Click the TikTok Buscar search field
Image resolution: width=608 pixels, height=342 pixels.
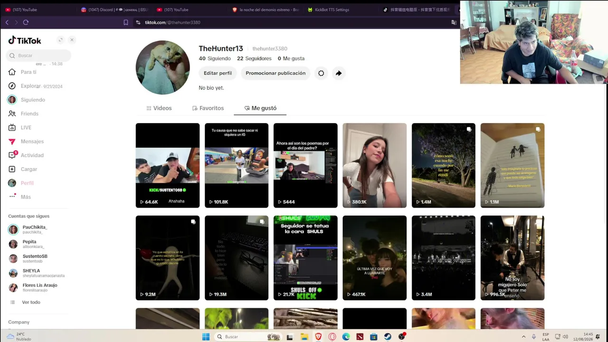pyautogui.click(x=38, y=56)
